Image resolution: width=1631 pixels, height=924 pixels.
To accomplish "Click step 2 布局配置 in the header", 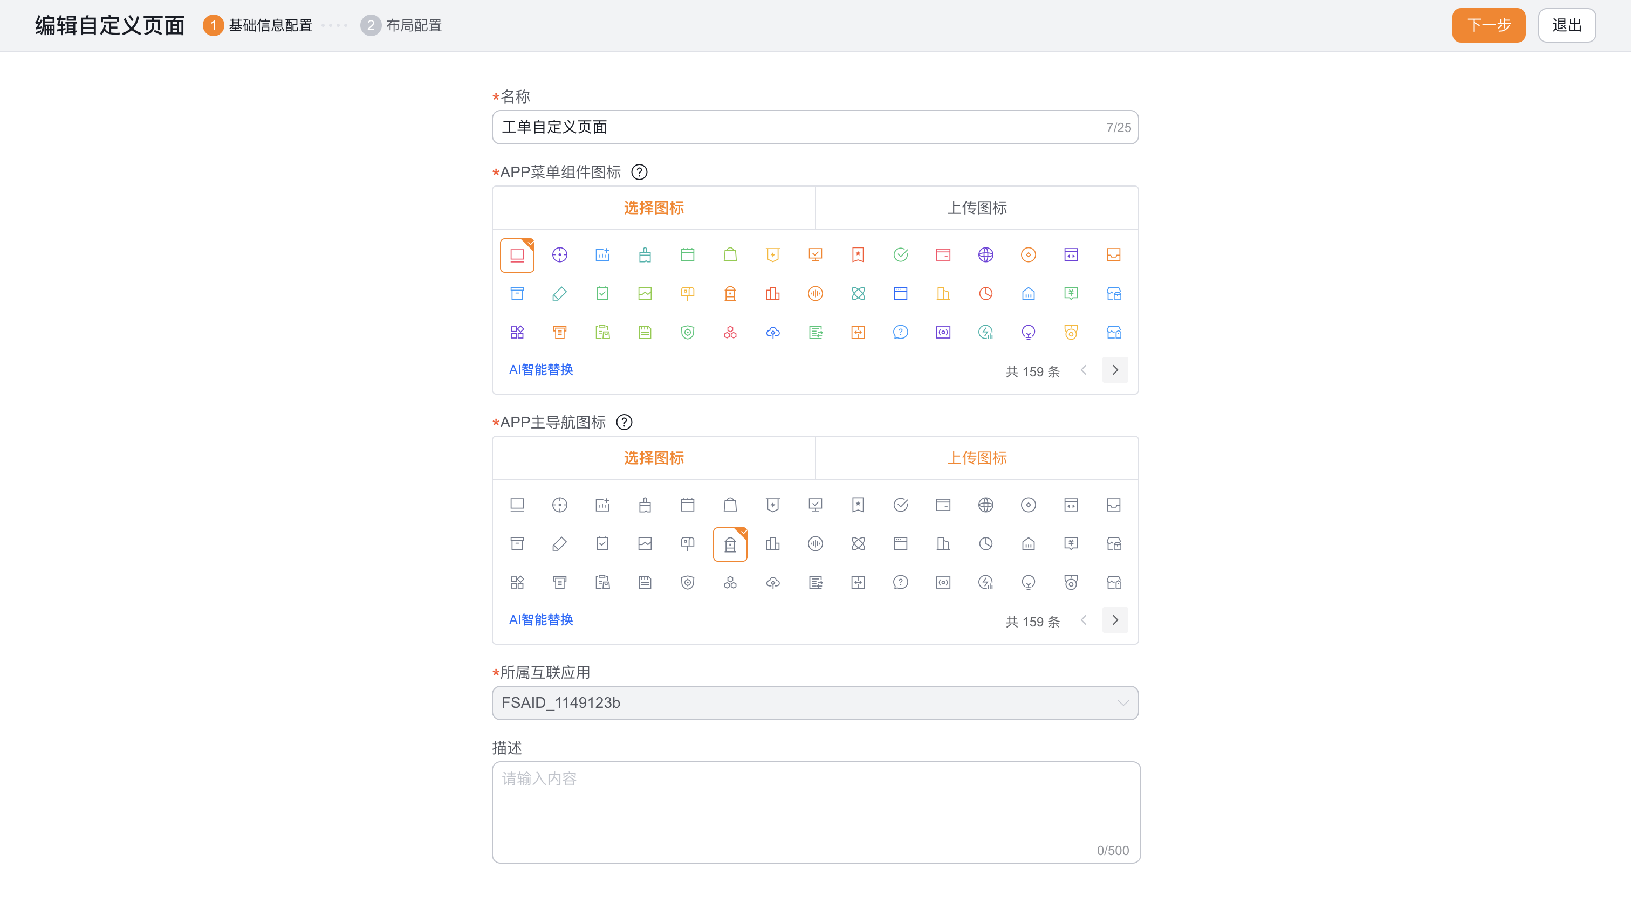I will tap(401, 25).
